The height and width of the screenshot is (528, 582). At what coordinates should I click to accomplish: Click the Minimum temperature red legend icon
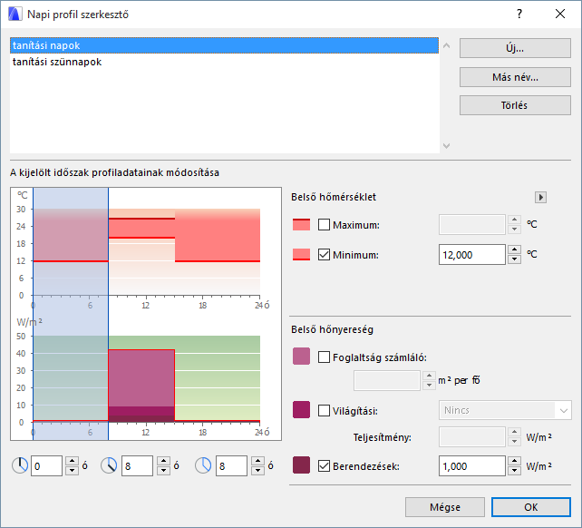(x=301, y=255)
